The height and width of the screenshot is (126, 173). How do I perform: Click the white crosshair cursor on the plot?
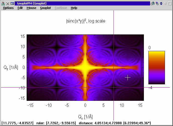[128, 78]
